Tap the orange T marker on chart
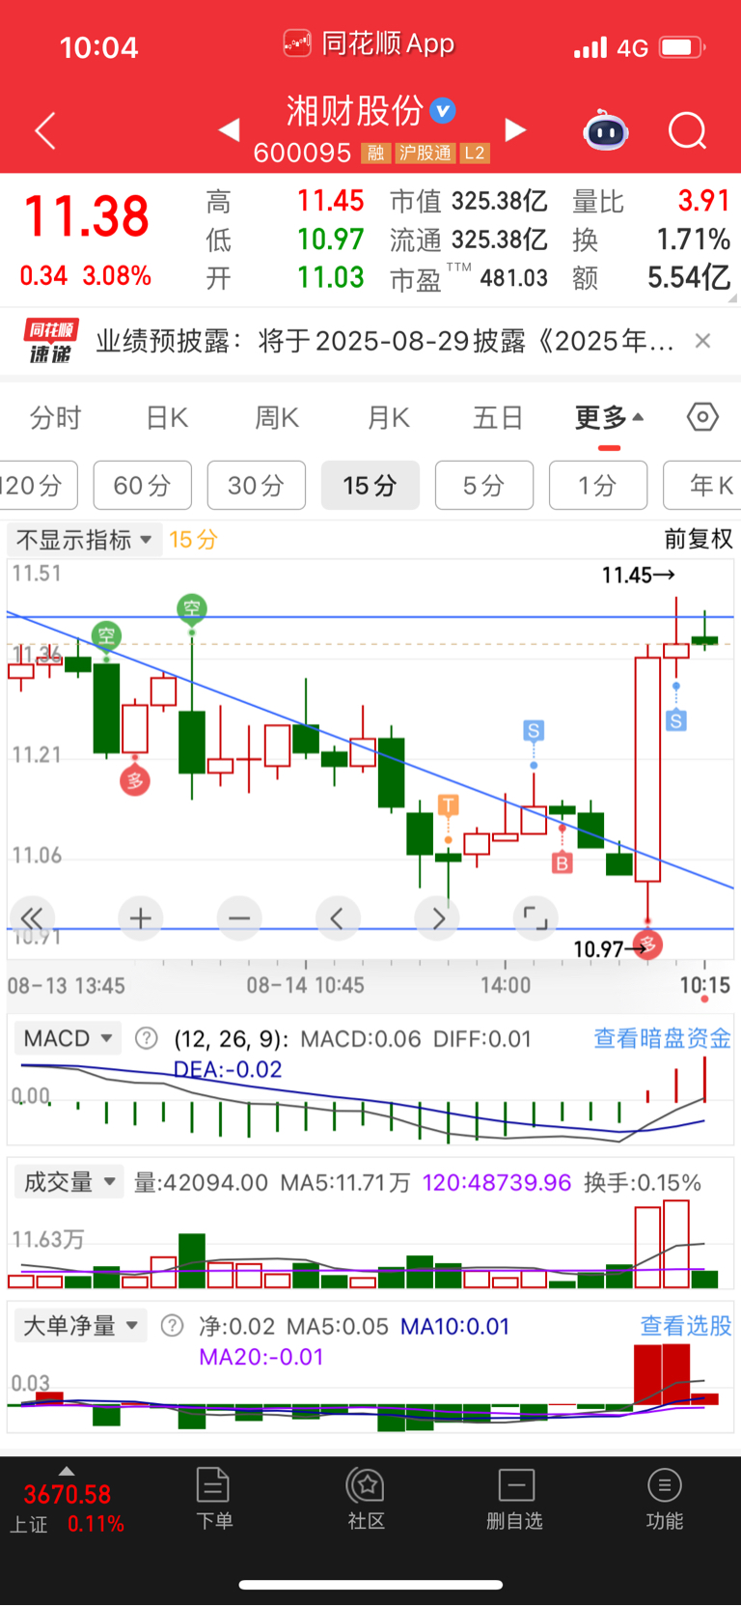Image resolution: width=741 pixels, height=1606 pixels. coord(448,804)
